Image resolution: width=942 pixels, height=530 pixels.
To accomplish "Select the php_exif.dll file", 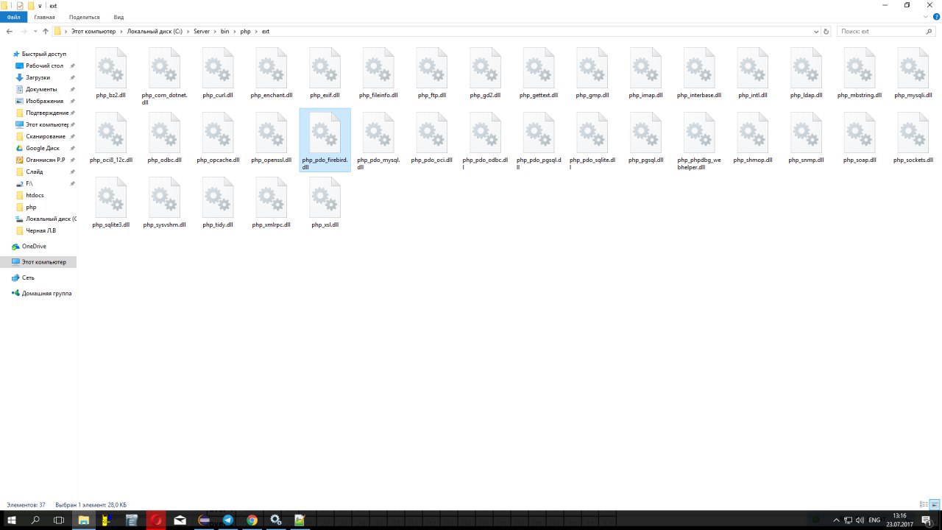I will [x=325, y=74].
